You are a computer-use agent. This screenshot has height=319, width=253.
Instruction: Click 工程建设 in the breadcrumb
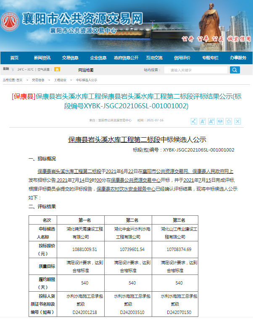pos(60,80)
